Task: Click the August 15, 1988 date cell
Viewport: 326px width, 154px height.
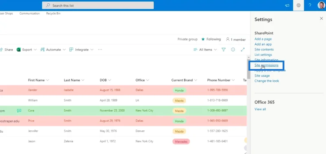Action: tap(110, 90)
